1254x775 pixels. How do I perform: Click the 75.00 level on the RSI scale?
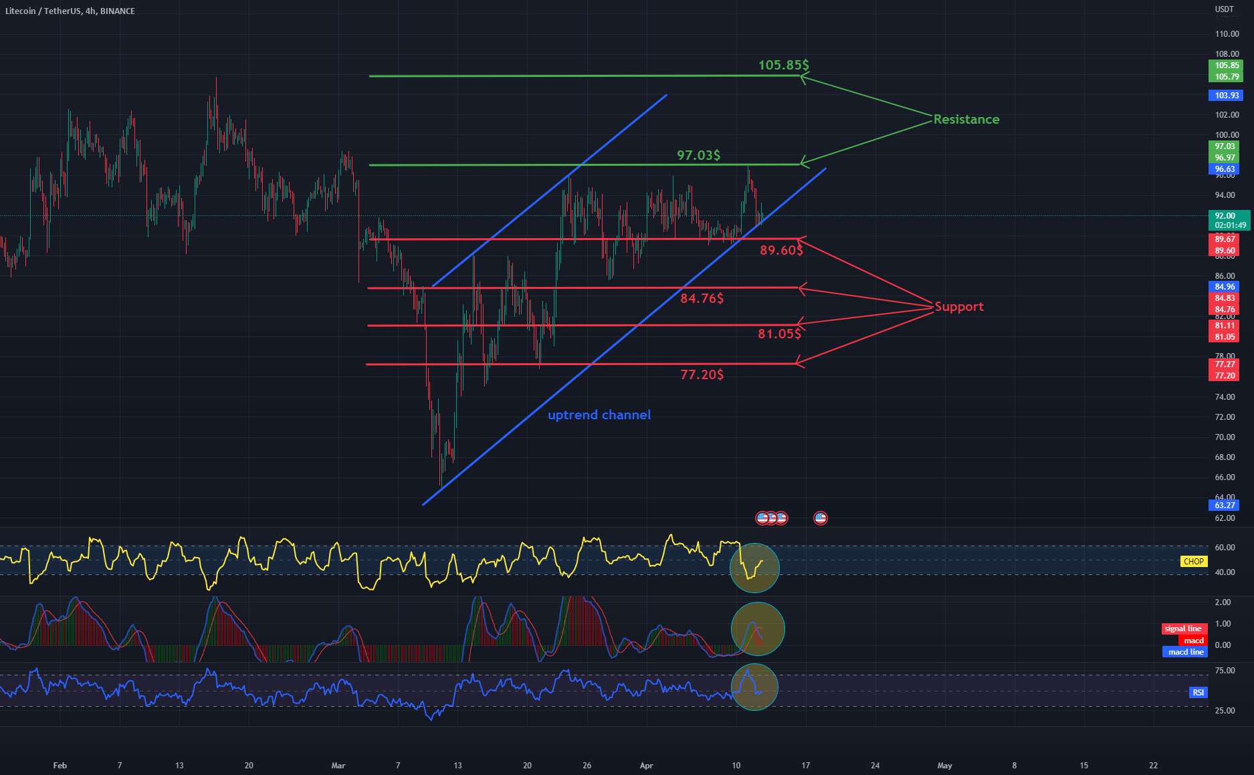1225,671
